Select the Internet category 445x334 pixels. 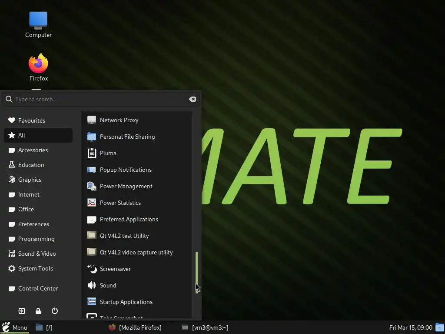(x=38, y=194)
